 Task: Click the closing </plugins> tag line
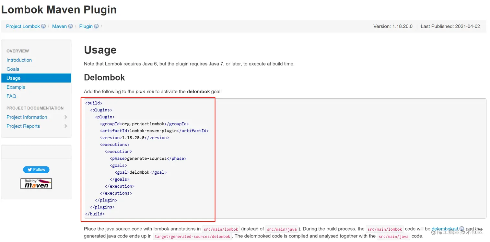(x=102, y=207)
